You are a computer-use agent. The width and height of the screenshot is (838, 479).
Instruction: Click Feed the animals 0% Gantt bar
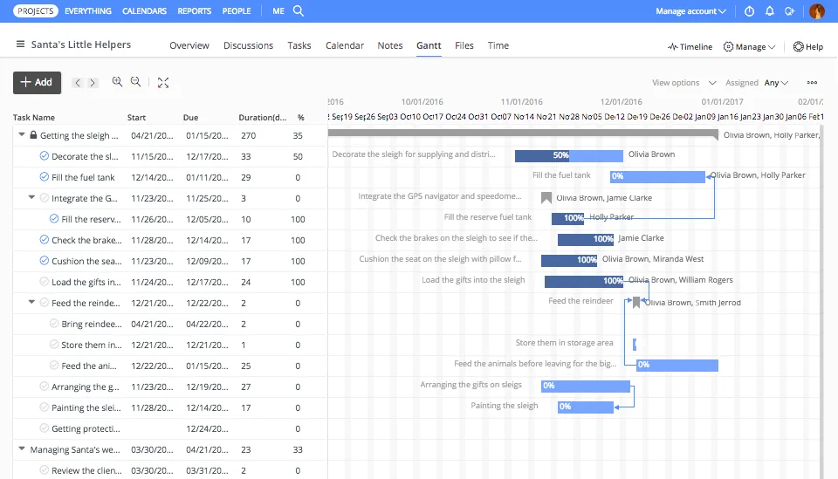coord(677,365)
